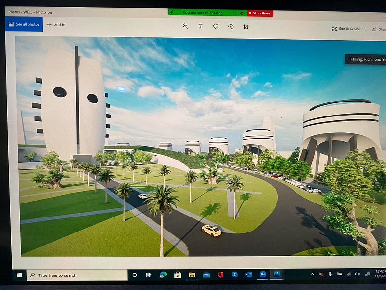Open Zoom from the taskbar
The height and width of the screenshot is (290, 386).
[262, 275]
